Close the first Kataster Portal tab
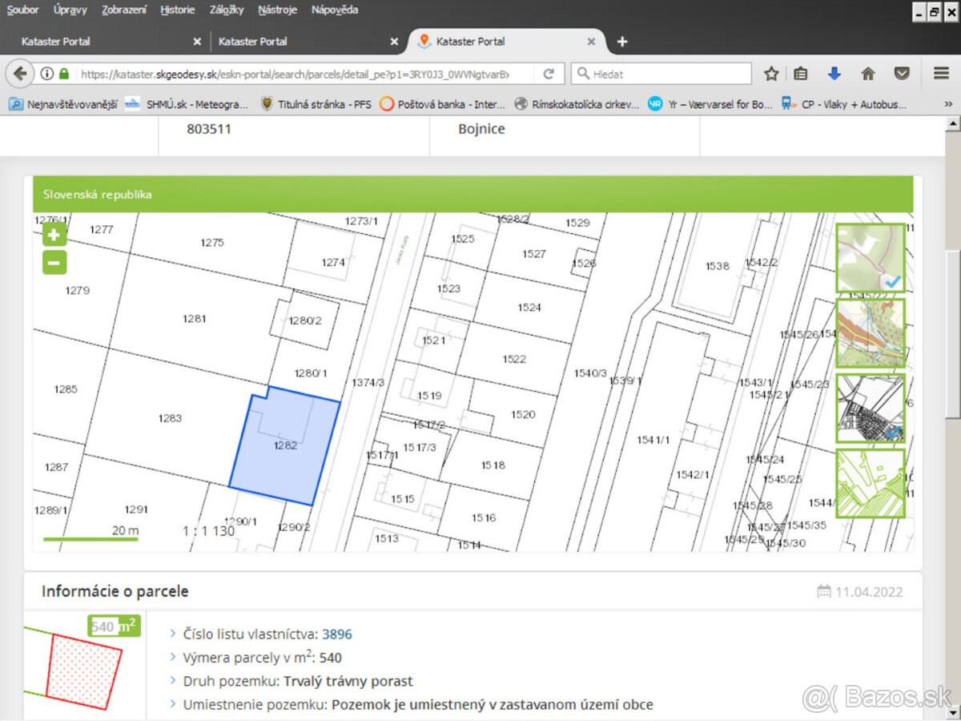961x721 pixels. tap(197, 42)
